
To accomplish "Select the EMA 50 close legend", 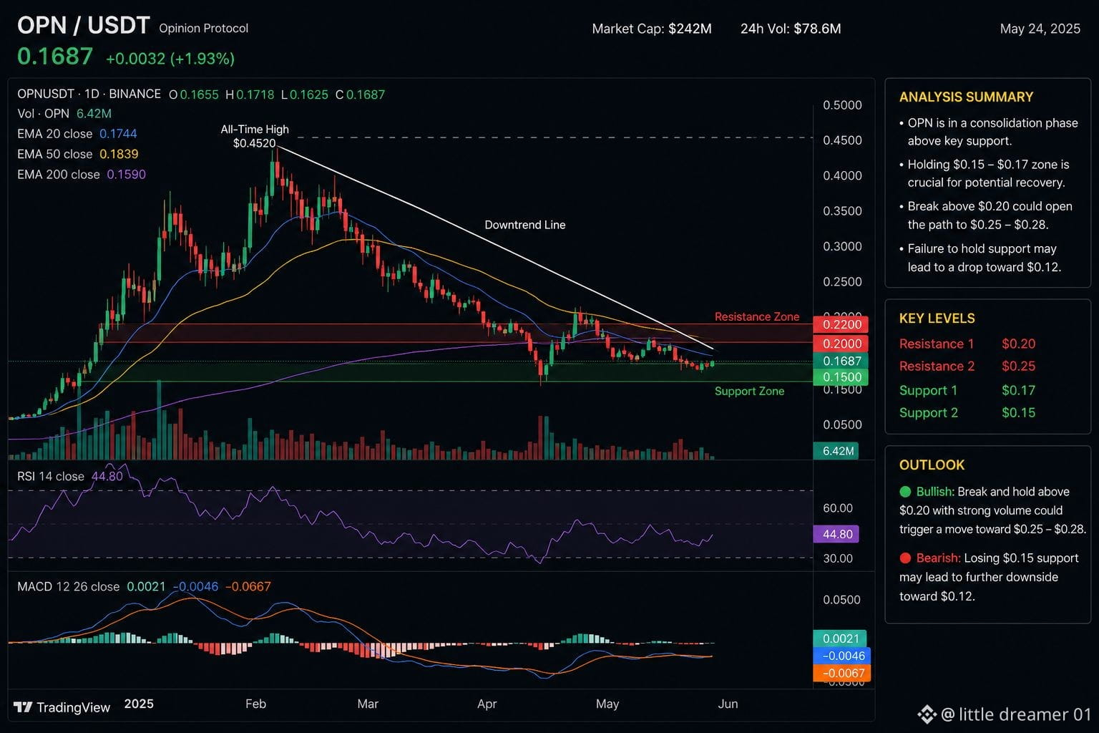I will (x=78, y=154).
